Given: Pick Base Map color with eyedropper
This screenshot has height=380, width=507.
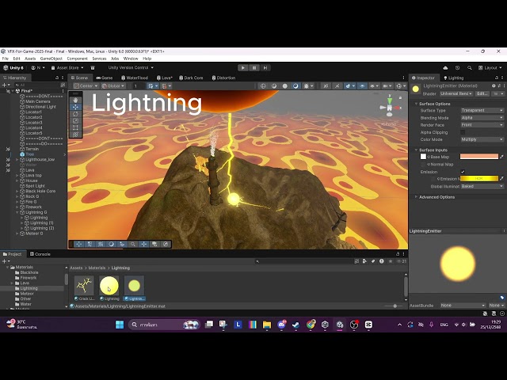Looking at the screenshot, I should (501, 157).
